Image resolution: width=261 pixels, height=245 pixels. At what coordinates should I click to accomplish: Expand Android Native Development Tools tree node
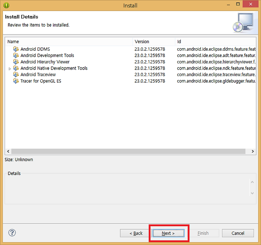(x=10, y=68)
